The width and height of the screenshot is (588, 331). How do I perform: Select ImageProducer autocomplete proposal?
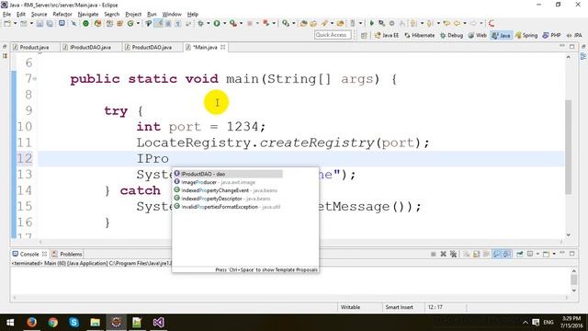pyautogui.click(x=228, y=182)
